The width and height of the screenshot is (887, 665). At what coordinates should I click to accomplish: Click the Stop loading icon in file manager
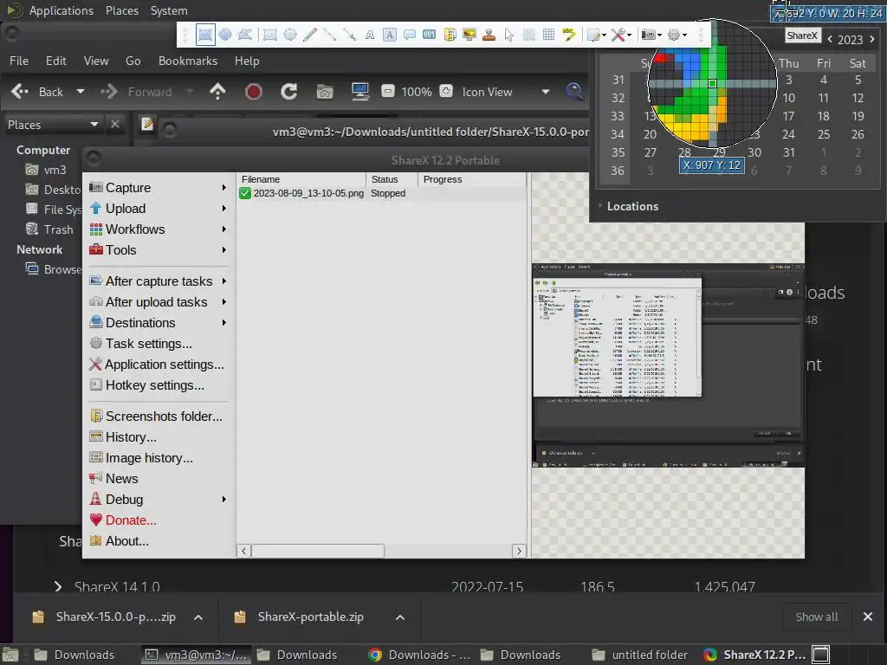click(254, 92)
